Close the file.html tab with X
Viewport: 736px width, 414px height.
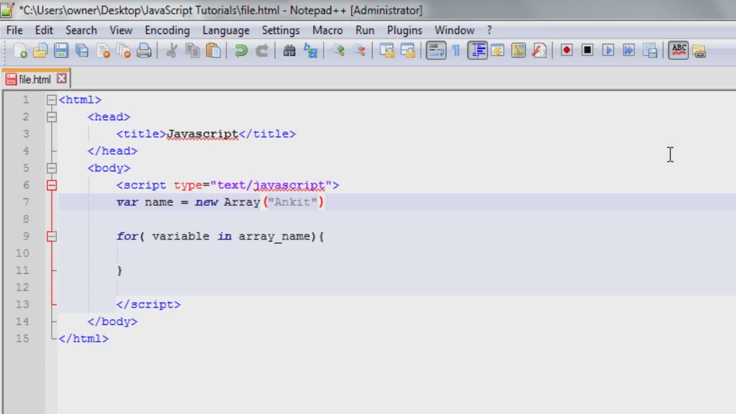point(62,79)
